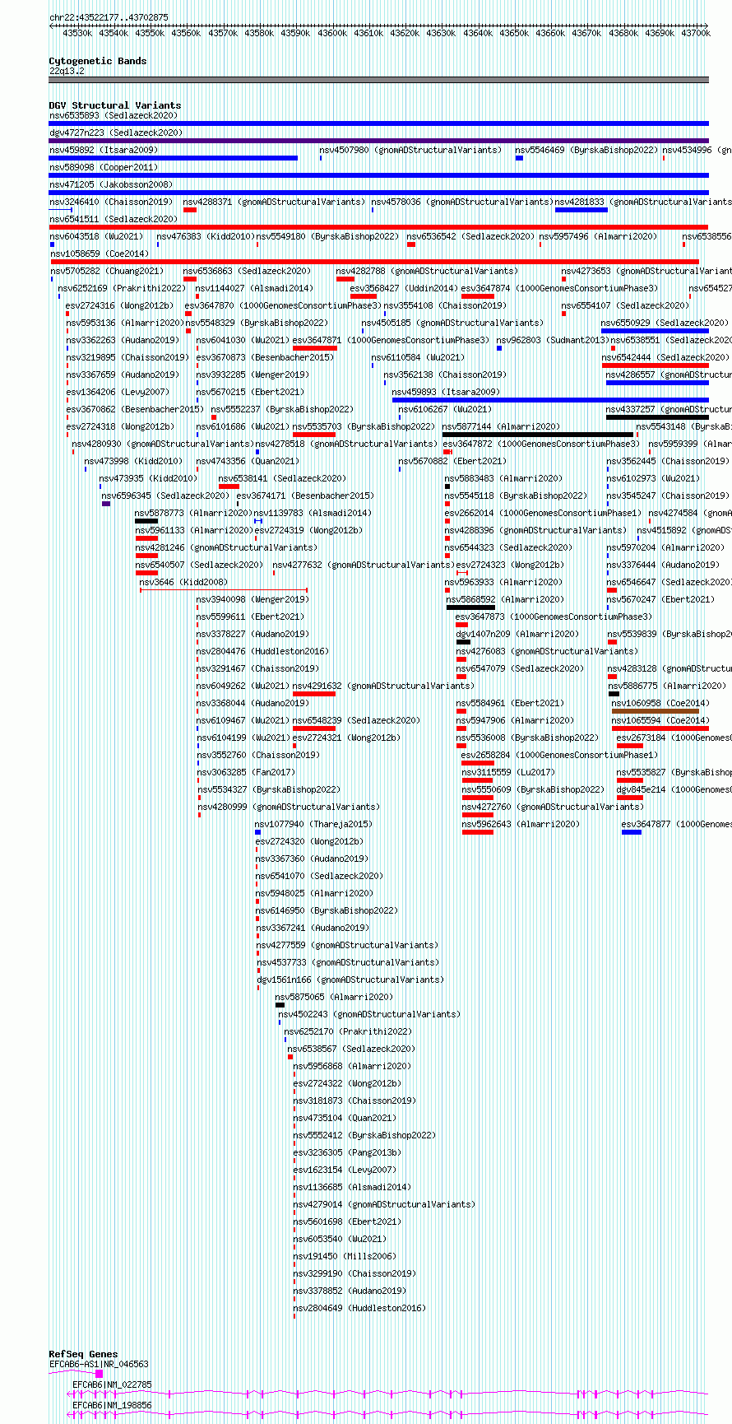Select variant nsv191450 (Mills2006)
The height and width of the screenshot is (1424, 732).
pos(344,1256)
